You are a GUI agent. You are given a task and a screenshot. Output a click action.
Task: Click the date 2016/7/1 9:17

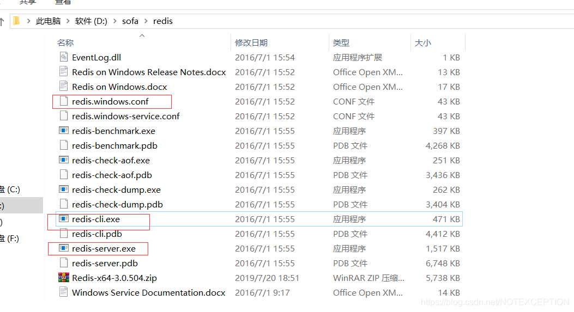[262, 292]
